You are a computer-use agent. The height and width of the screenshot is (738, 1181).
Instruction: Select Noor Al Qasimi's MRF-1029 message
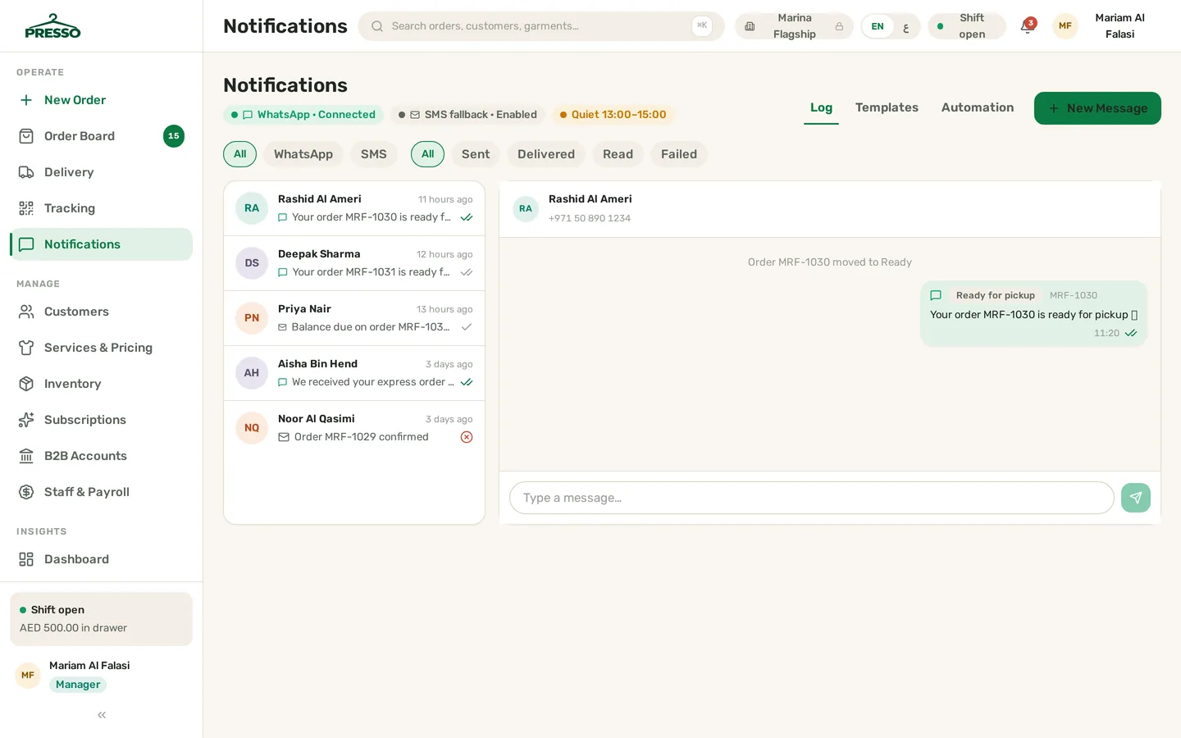tap(362, 437)
